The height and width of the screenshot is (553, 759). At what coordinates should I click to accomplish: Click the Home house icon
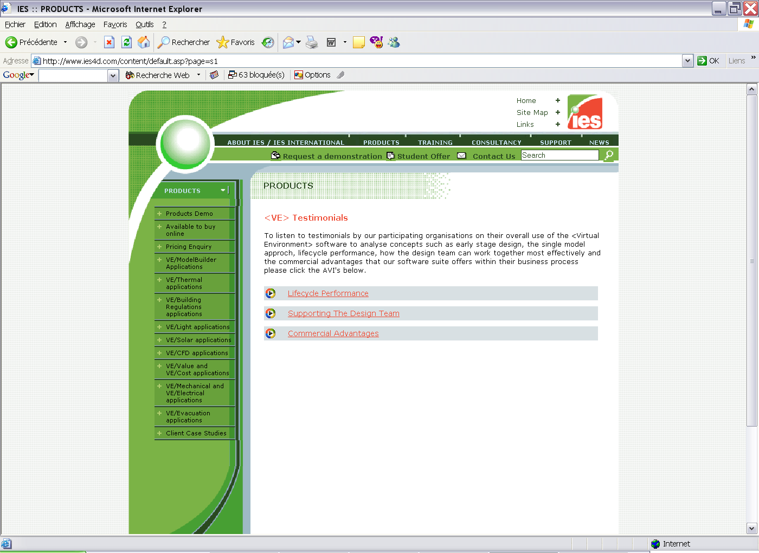[x=144, y=42]
